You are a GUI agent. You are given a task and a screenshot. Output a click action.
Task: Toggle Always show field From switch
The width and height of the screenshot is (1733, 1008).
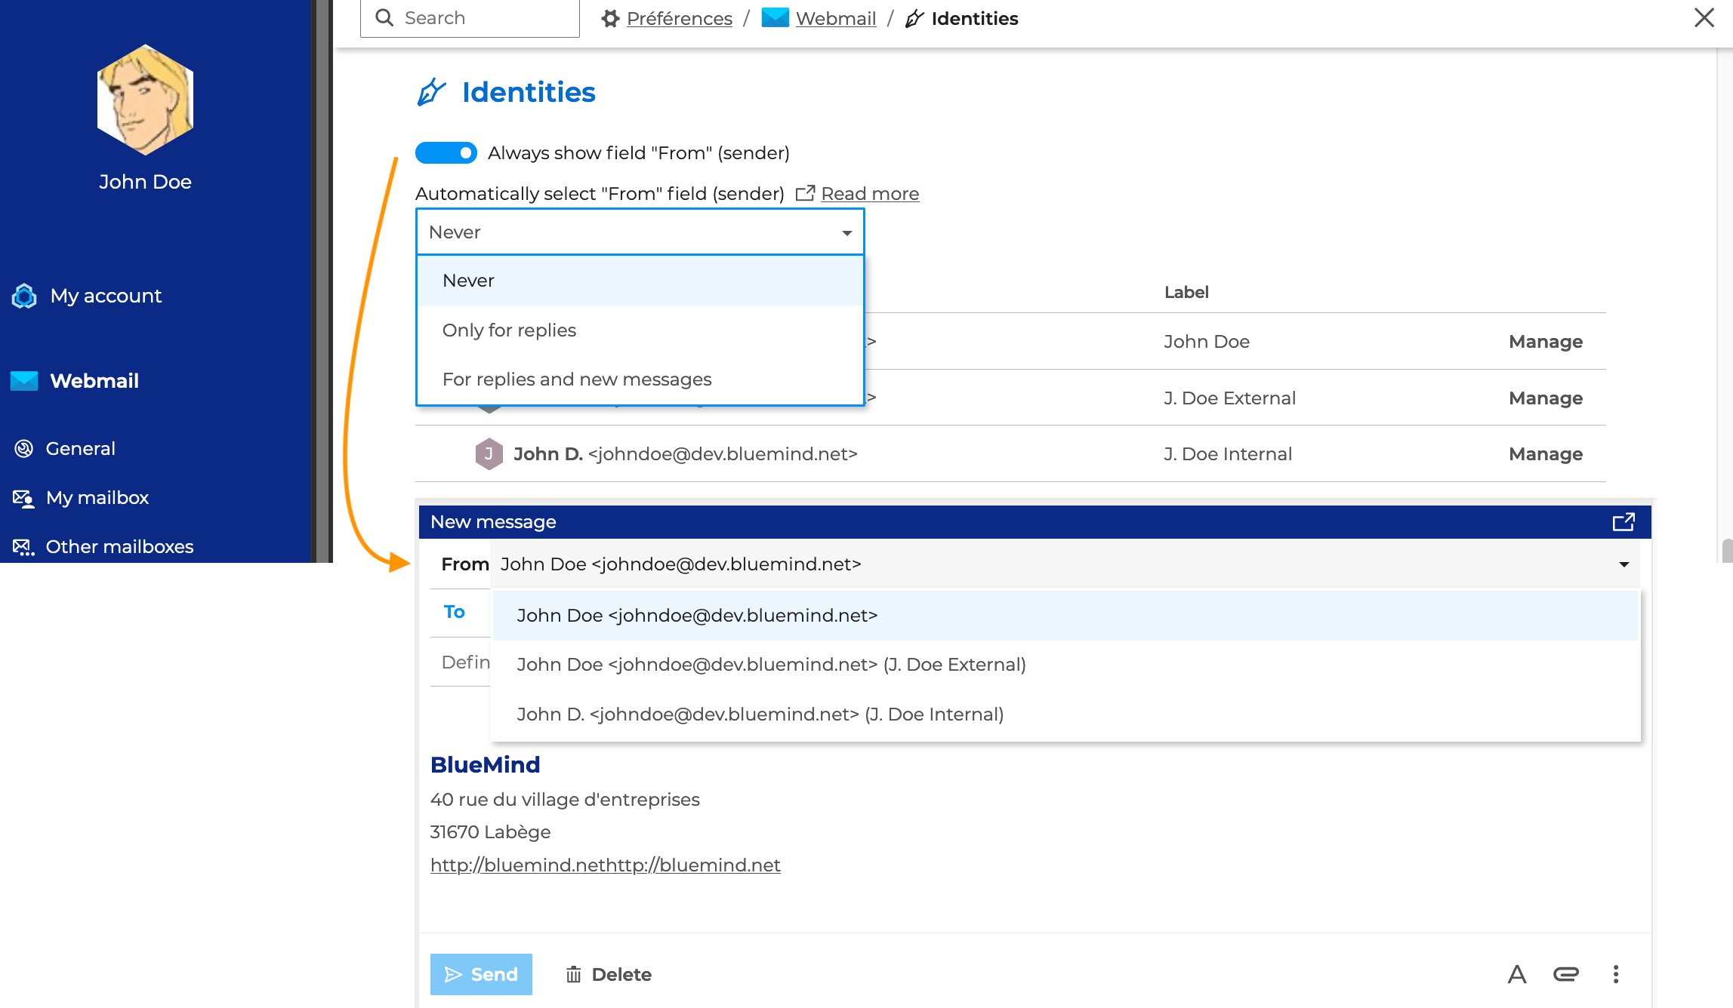tap(446, 153)
